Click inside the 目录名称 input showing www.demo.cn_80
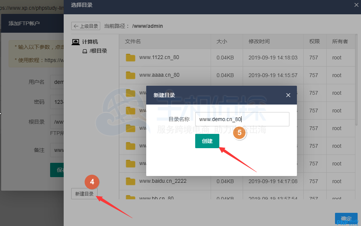Image resolution: width=361 pixels, height=226 pixels. tap(243, 119)
